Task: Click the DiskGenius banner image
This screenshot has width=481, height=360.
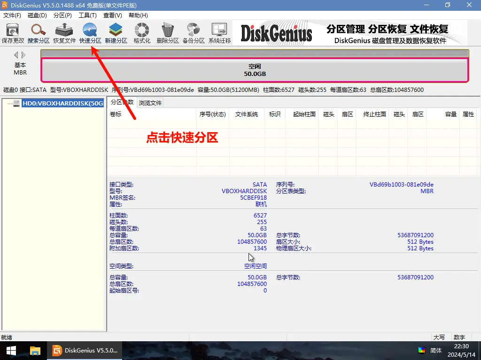Action: [x=350, y=33]
